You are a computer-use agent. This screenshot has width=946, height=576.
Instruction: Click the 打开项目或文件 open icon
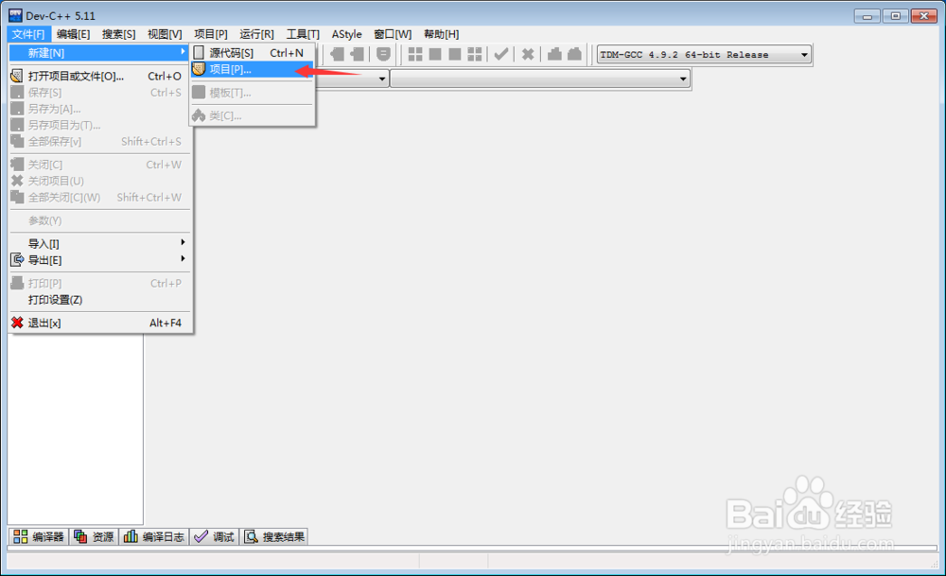click(x=16, y=75)
